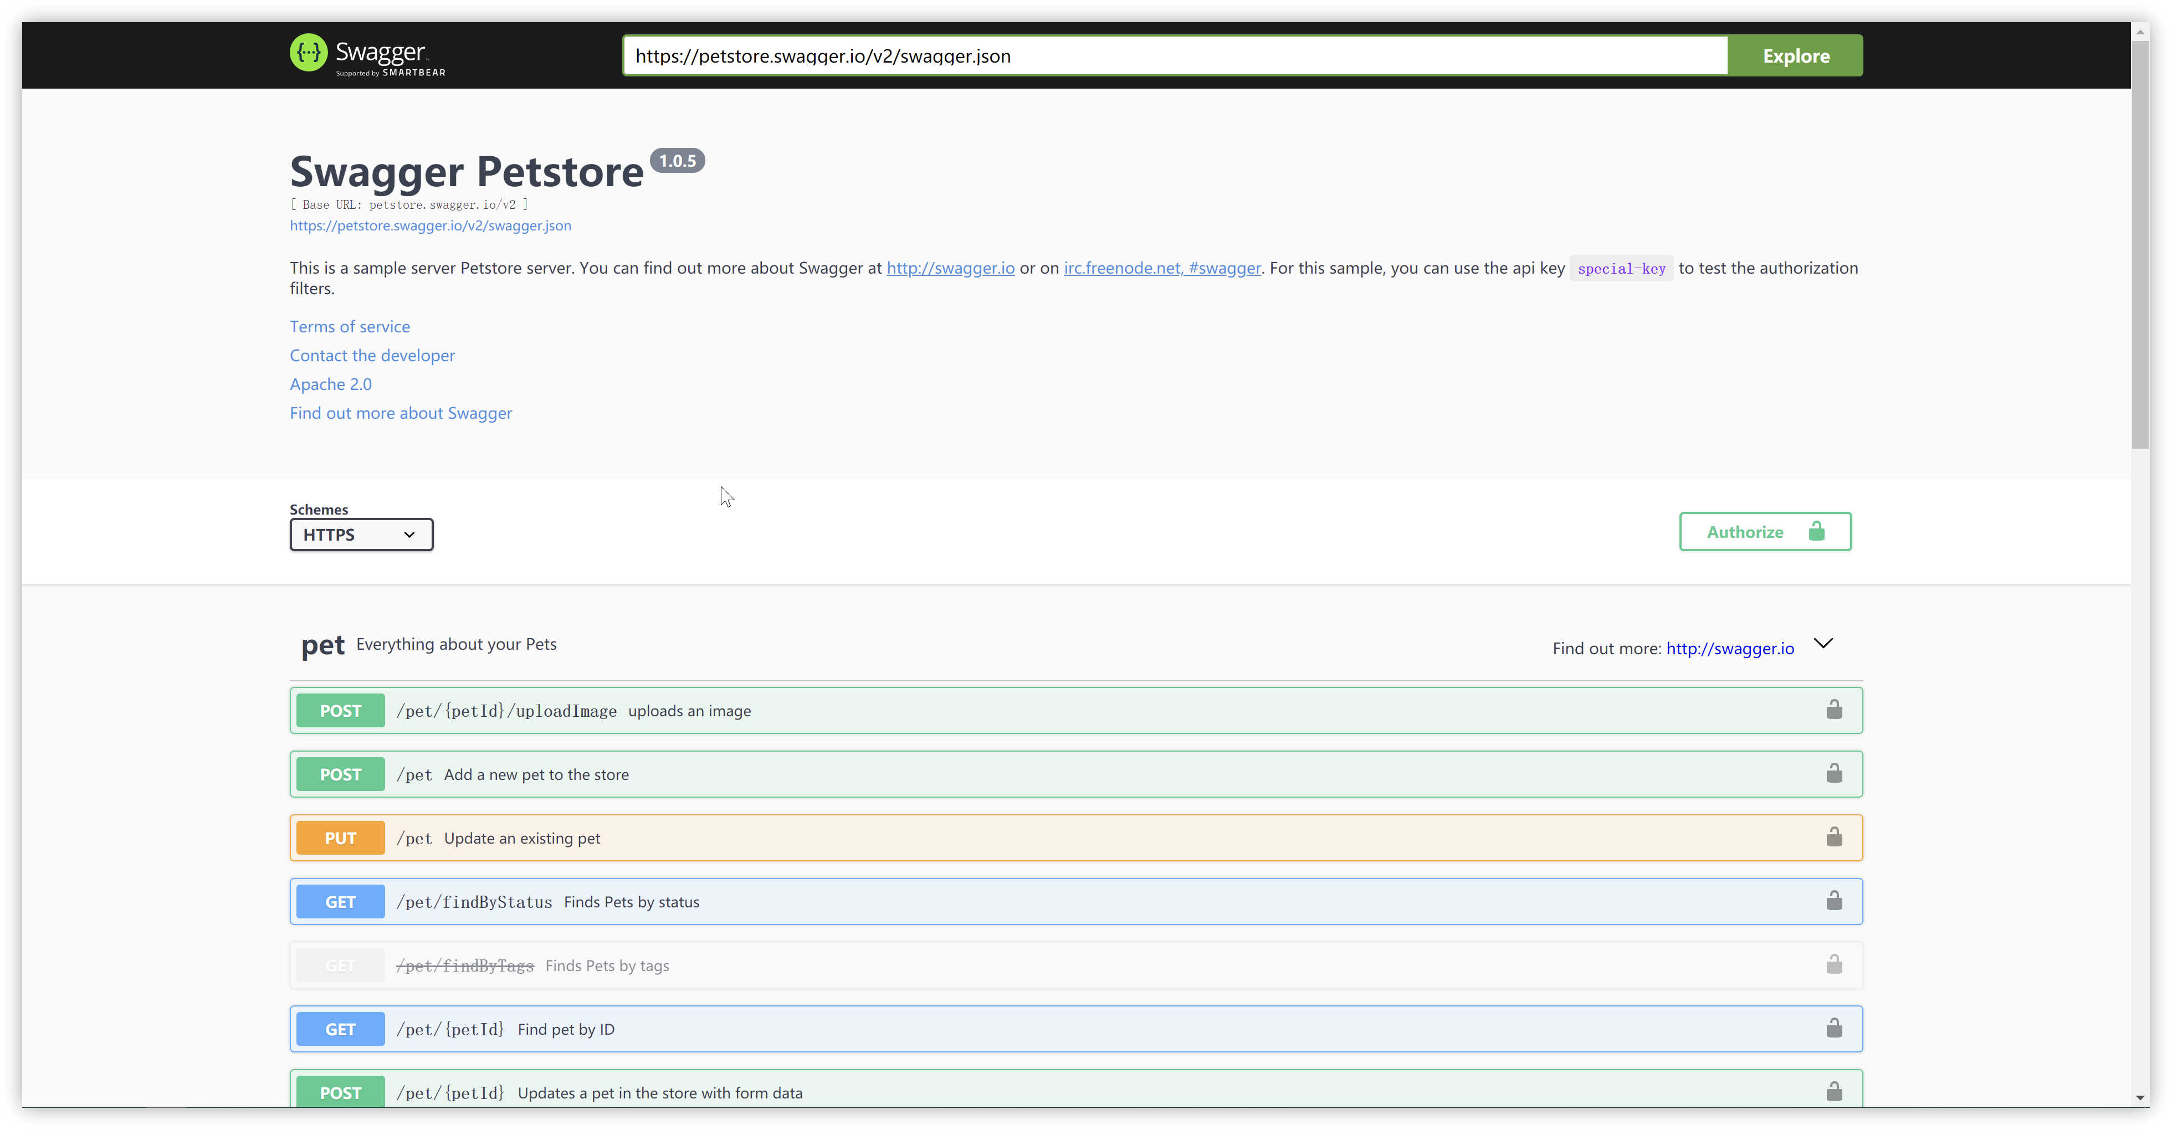The image size is (2172, 1130).
Task: Open Contact the developer link
Action: [372, 356]
